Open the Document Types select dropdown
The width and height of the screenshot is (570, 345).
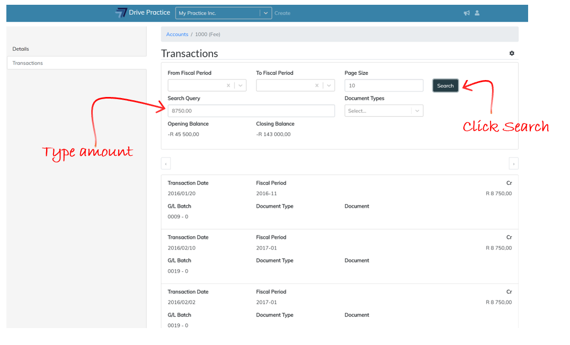coord(384,111)
